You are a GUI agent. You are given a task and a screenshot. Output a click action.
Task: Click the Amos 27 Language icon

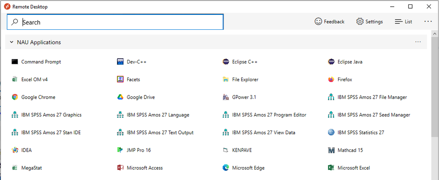click(x=120, y=115)
